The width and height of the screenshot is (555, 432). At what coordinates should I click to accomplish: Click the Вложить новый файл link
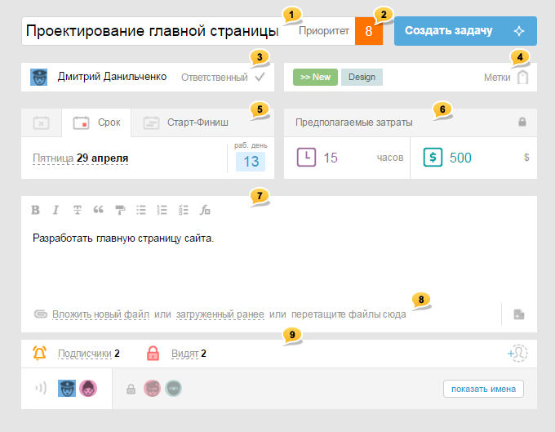[x=100, y=314]
